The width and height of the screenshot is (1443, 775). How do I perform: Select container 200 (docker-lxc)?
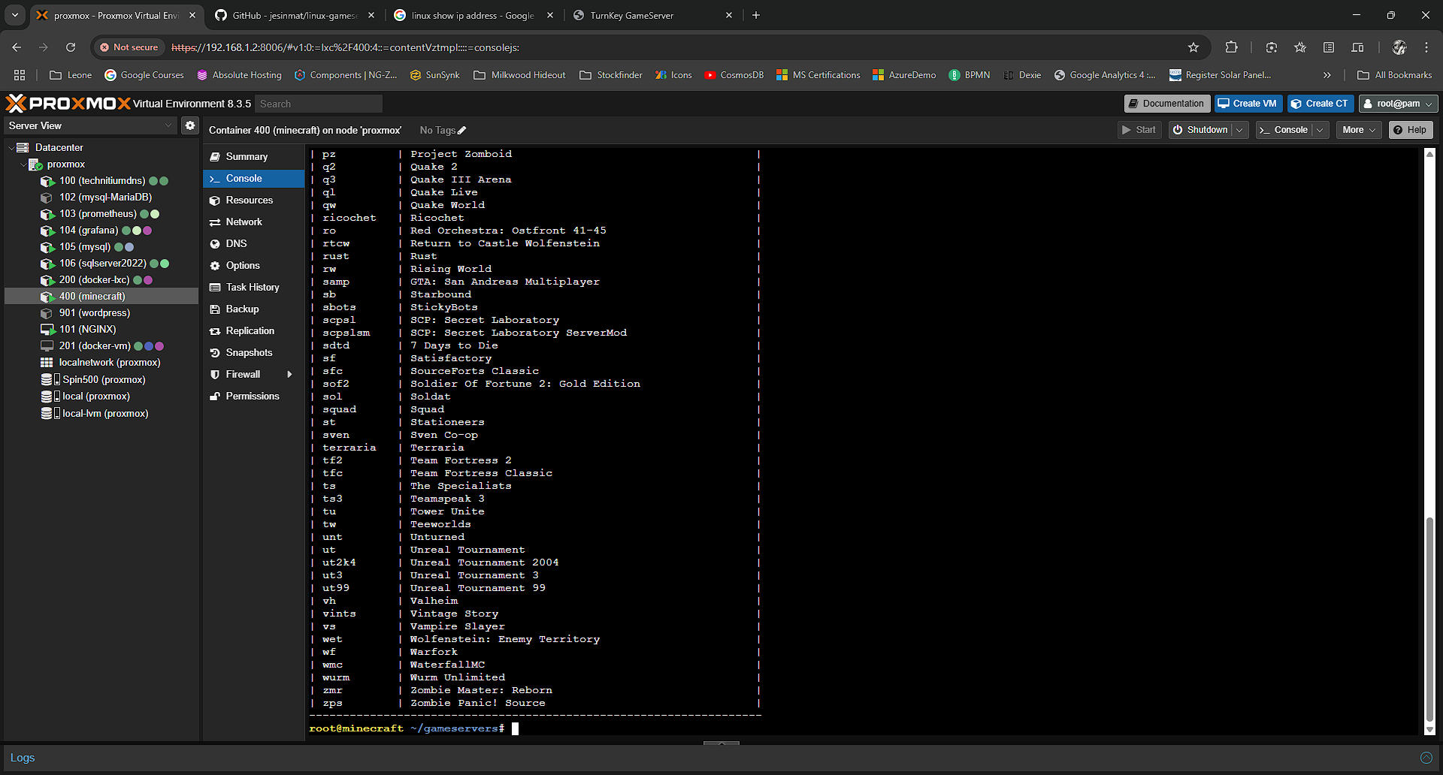tap(94, 280)
